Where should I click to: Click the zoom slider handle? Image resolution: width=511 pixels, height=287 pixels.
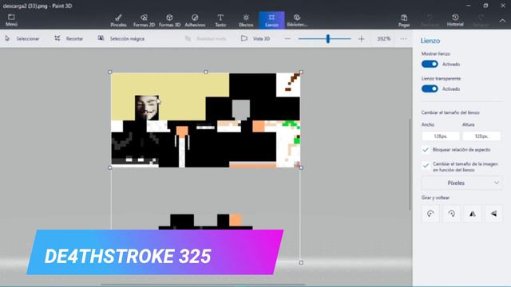(328, 39)
